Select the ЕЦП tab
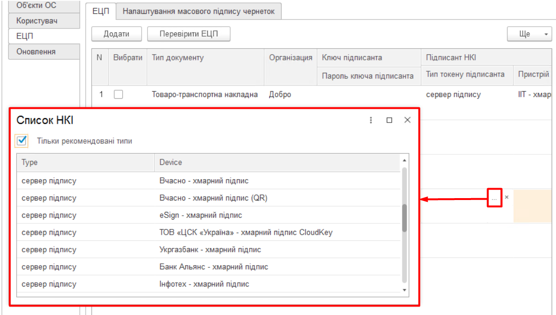The width and height of the screenshot is (556, 315). click(100, 11)
